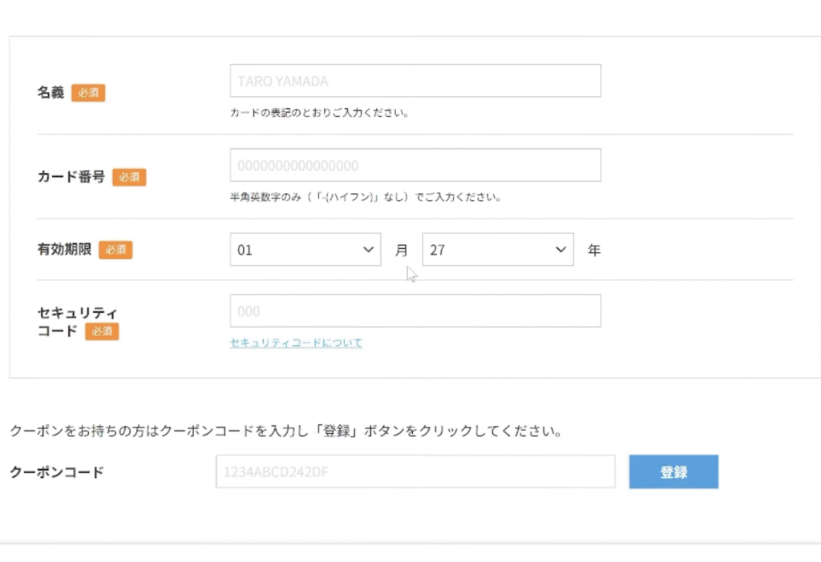Click the 必須 badge next to カード番号
The width and height of the screenshot is (821, 562).
(x=129, y=177)
